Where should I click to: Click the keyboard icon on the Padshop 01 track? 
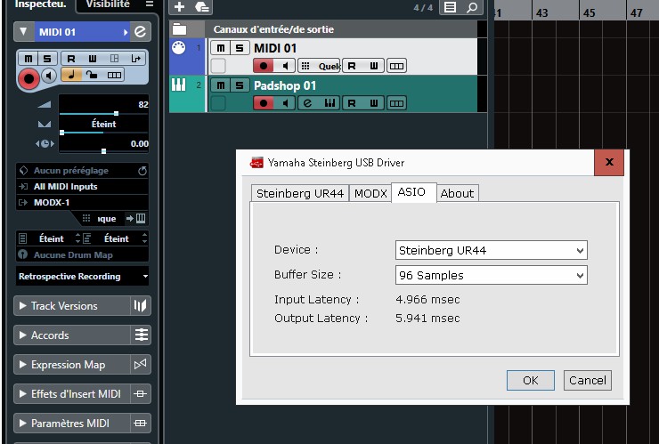pos(329,103)
